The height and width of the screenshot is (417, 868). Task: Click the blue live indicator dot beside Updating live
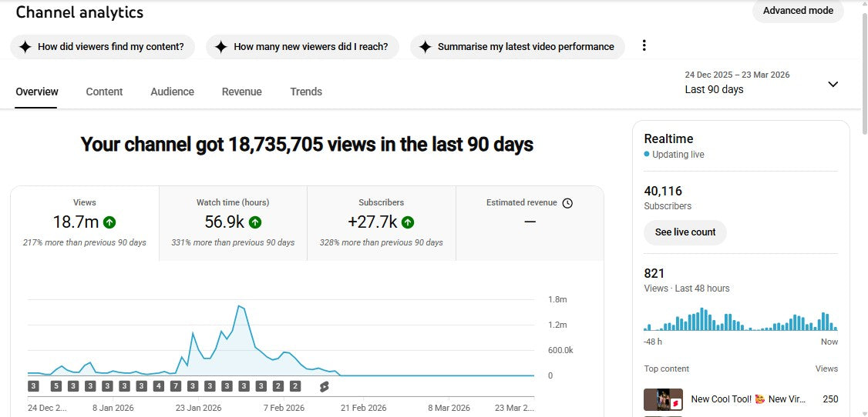click(647, 155)
